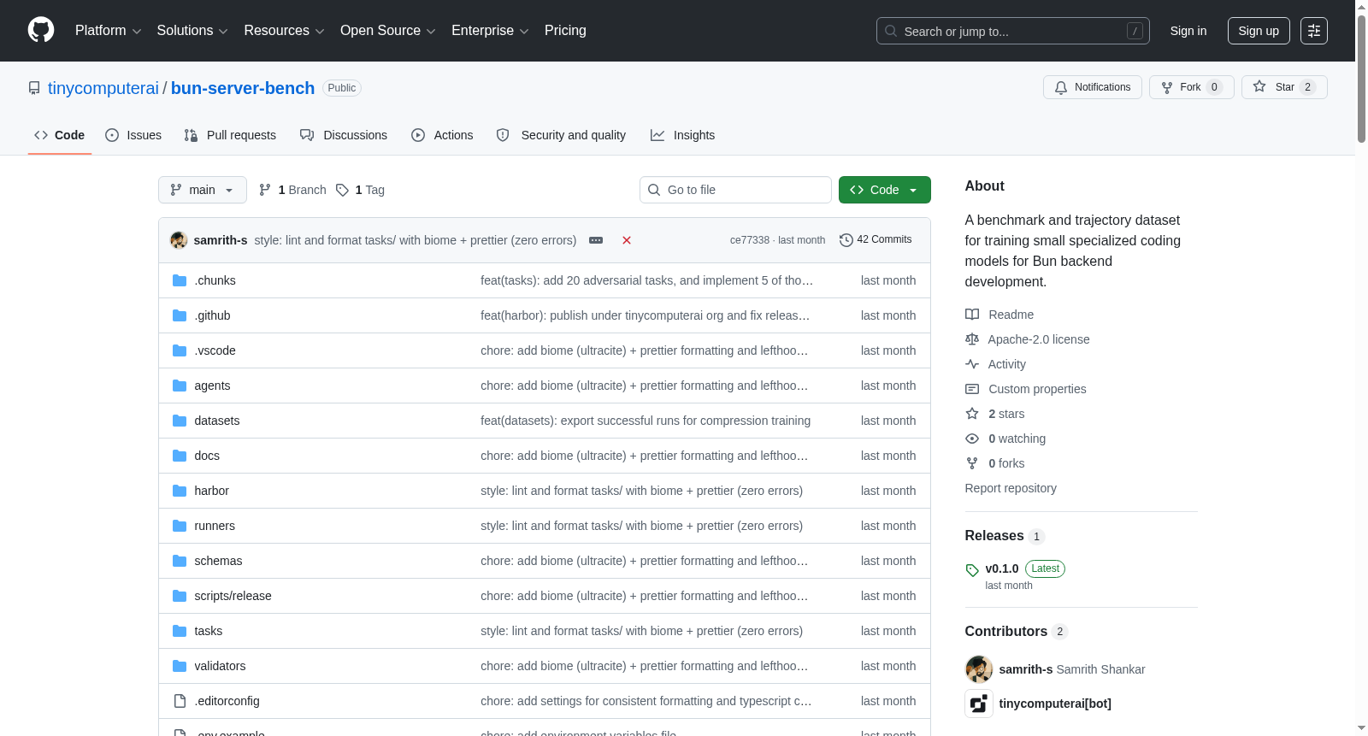This screenshot has height=736, width=1368.
Task: Click the datasets folder icon
Action: pos(180,421)
